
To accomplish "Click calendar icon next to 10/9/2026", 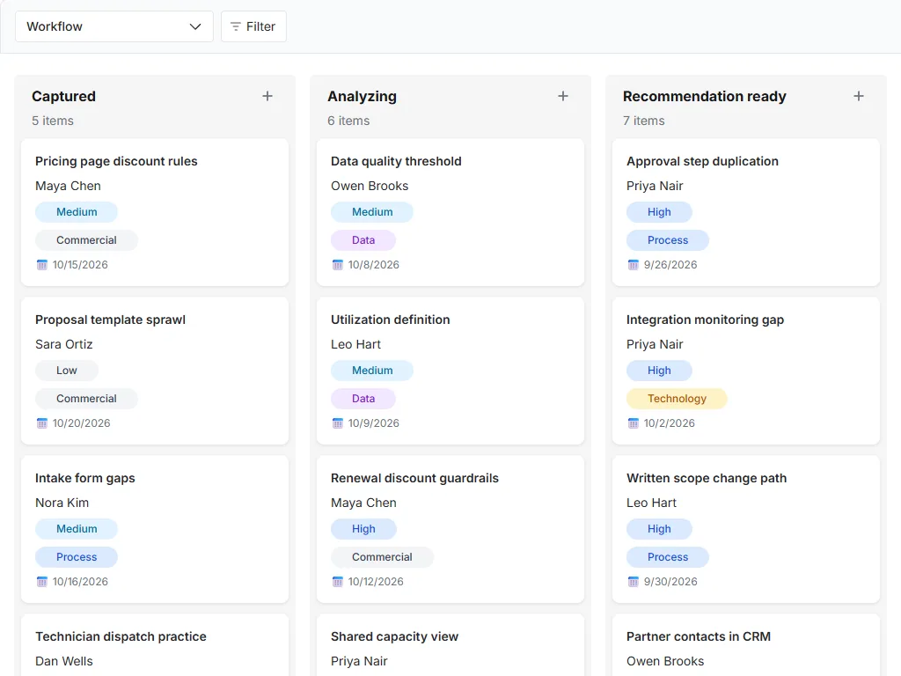I will point(337,423).
